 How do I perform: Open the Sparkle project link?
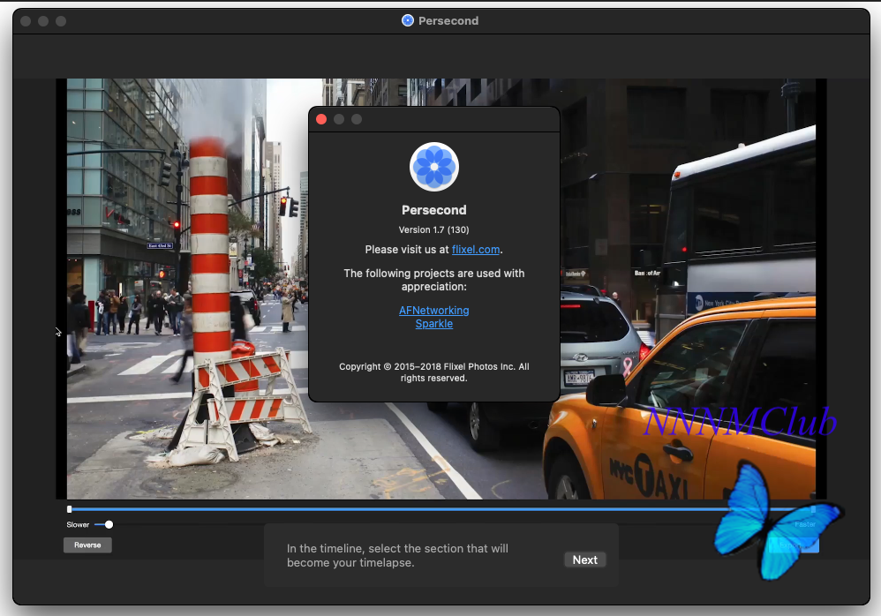pyautogui.click(x=433, y=324)
